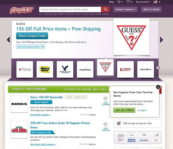
Task: Click the coupon search input field
Action: pyautogui.click(x=70, y=10)
